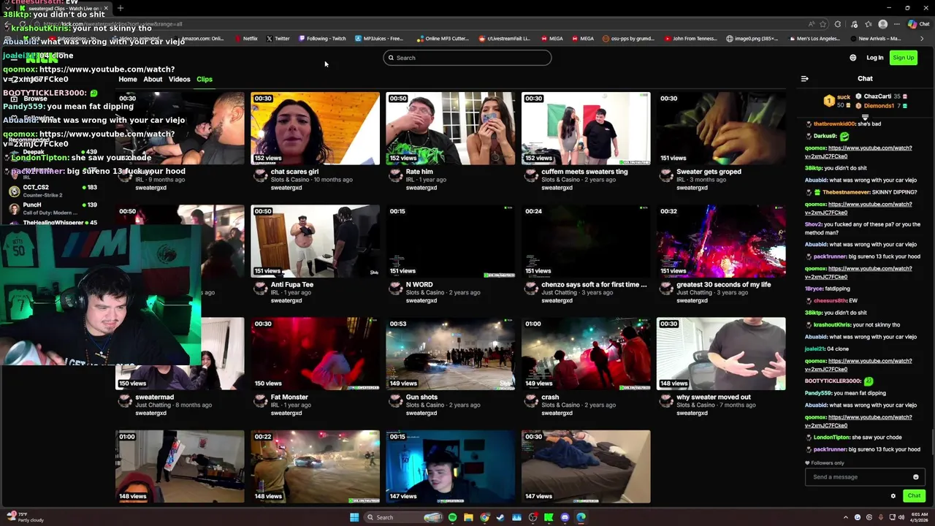Play the Gun shots clip thumbnail
This screenshot has width=935, height=526.
[450, 354]
